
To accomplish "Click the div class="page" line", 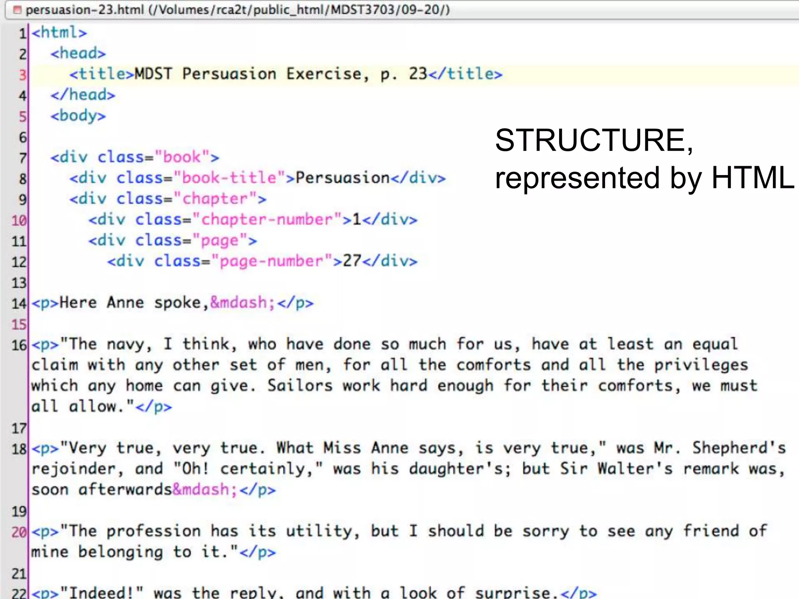I will pos(173,241).
